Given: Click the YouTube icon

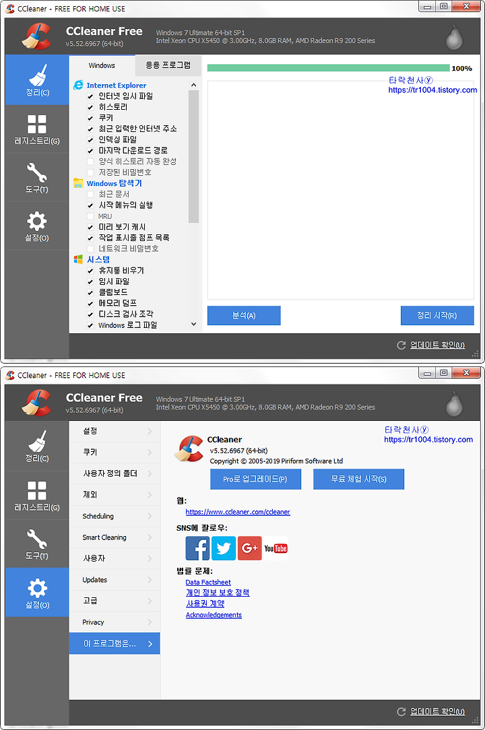Looking at the screenshot, I should click(276, 548).
